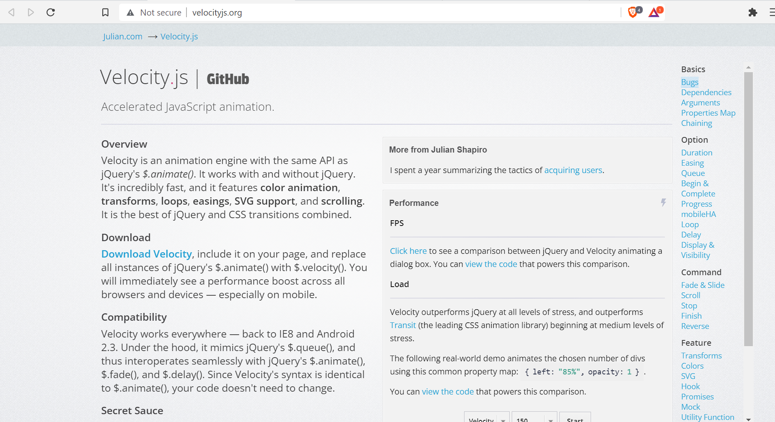Click the sidebar scrollbar down arrow

tap(748, 419)
